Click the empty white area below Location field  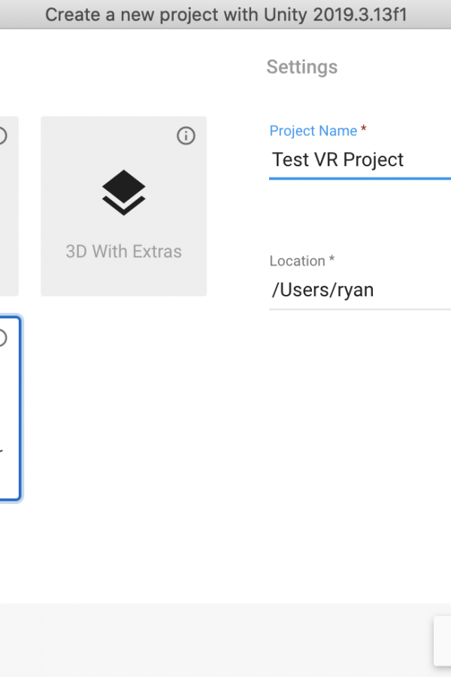click(x=360, y=454)
